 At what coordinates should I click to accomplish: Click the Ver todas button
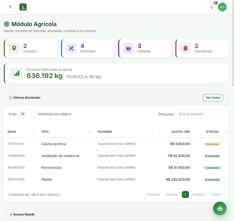213,98
